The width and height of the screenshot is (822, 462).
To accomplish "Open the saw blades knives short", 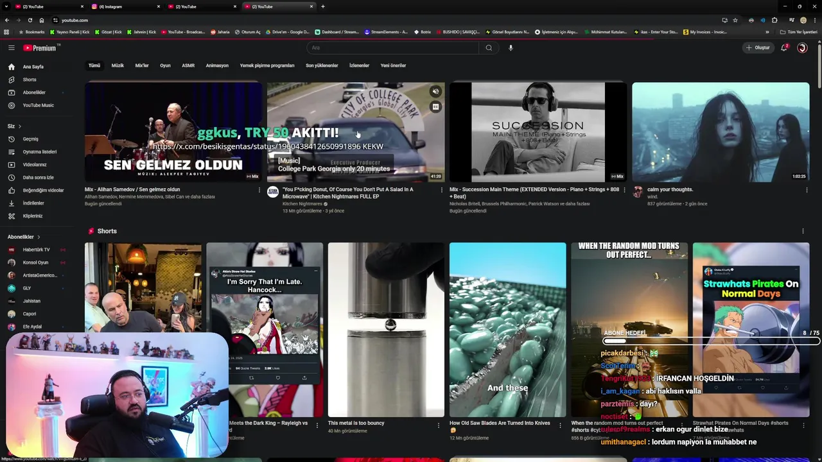I will click(507, 330).
